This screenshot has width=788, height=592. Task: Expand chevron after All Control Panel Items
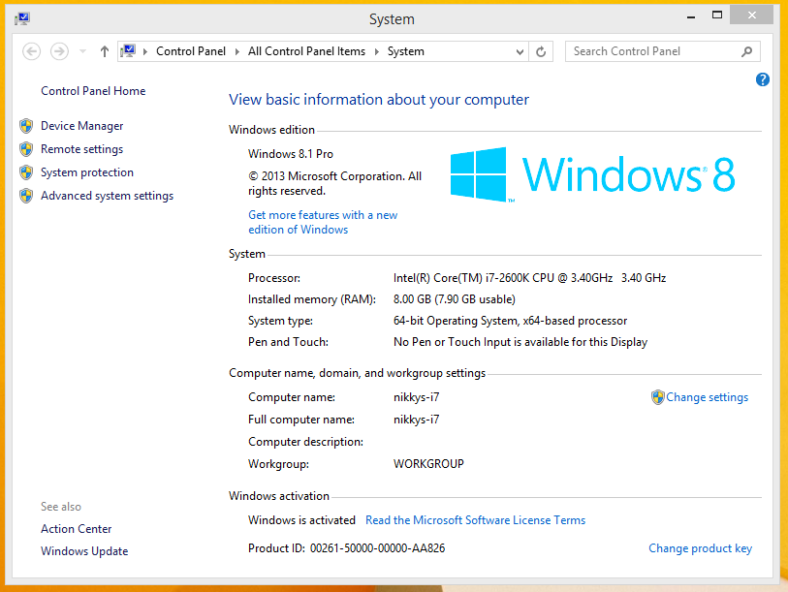377,51
